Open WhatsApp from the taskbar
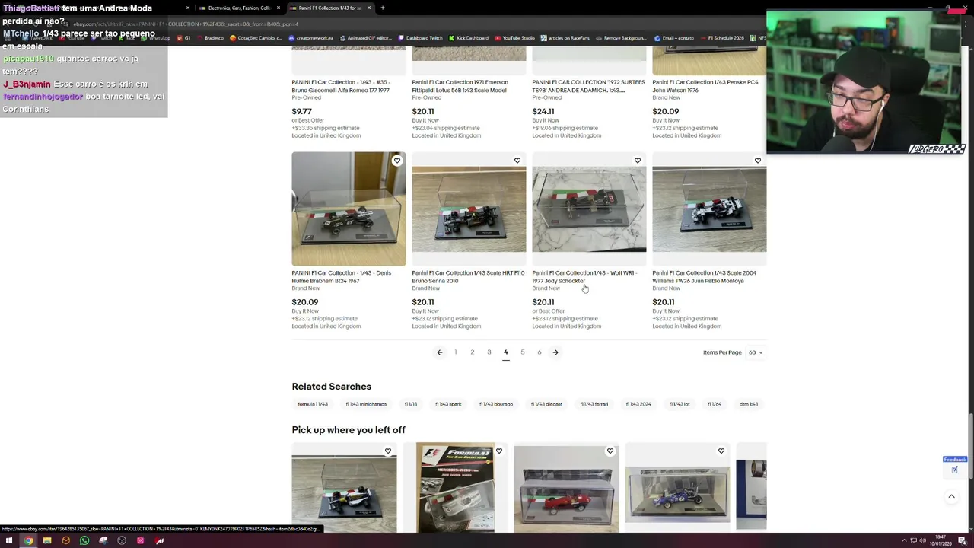This screenshot has width=974, height=548. 84,540
